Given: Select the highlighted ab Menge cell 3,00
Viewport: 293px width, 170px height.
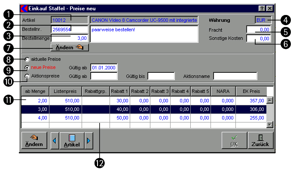Looking at the screenshot, I should tap(35, 109).
